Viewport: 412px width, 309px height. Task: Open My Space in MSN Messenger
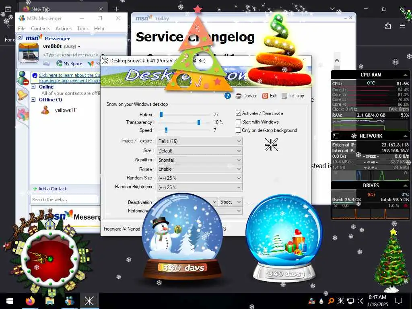[70, 63]
